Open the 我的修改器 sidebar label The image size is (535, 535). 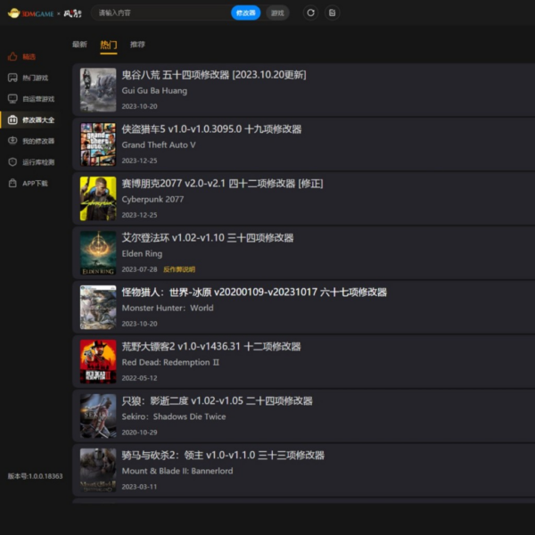tap(38, 141)
